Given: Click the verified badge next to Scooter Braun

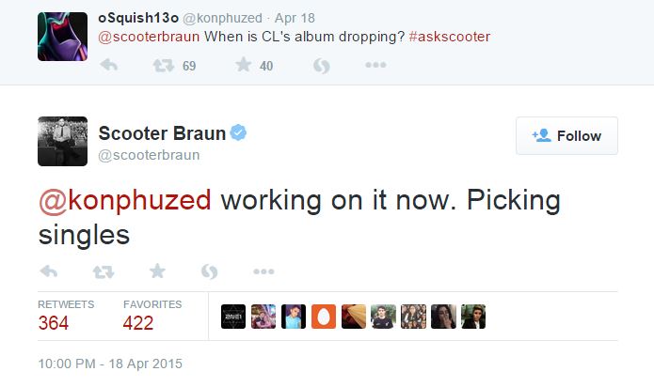Looking at the screenshot, I should [x=239, y=133].
